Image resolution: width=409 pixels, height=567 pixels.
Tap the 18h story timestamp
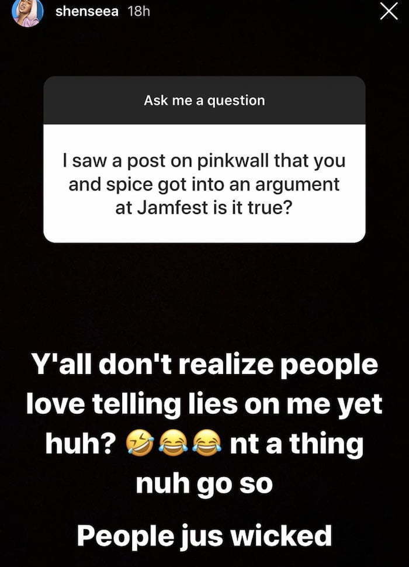[x=138, y=12]
